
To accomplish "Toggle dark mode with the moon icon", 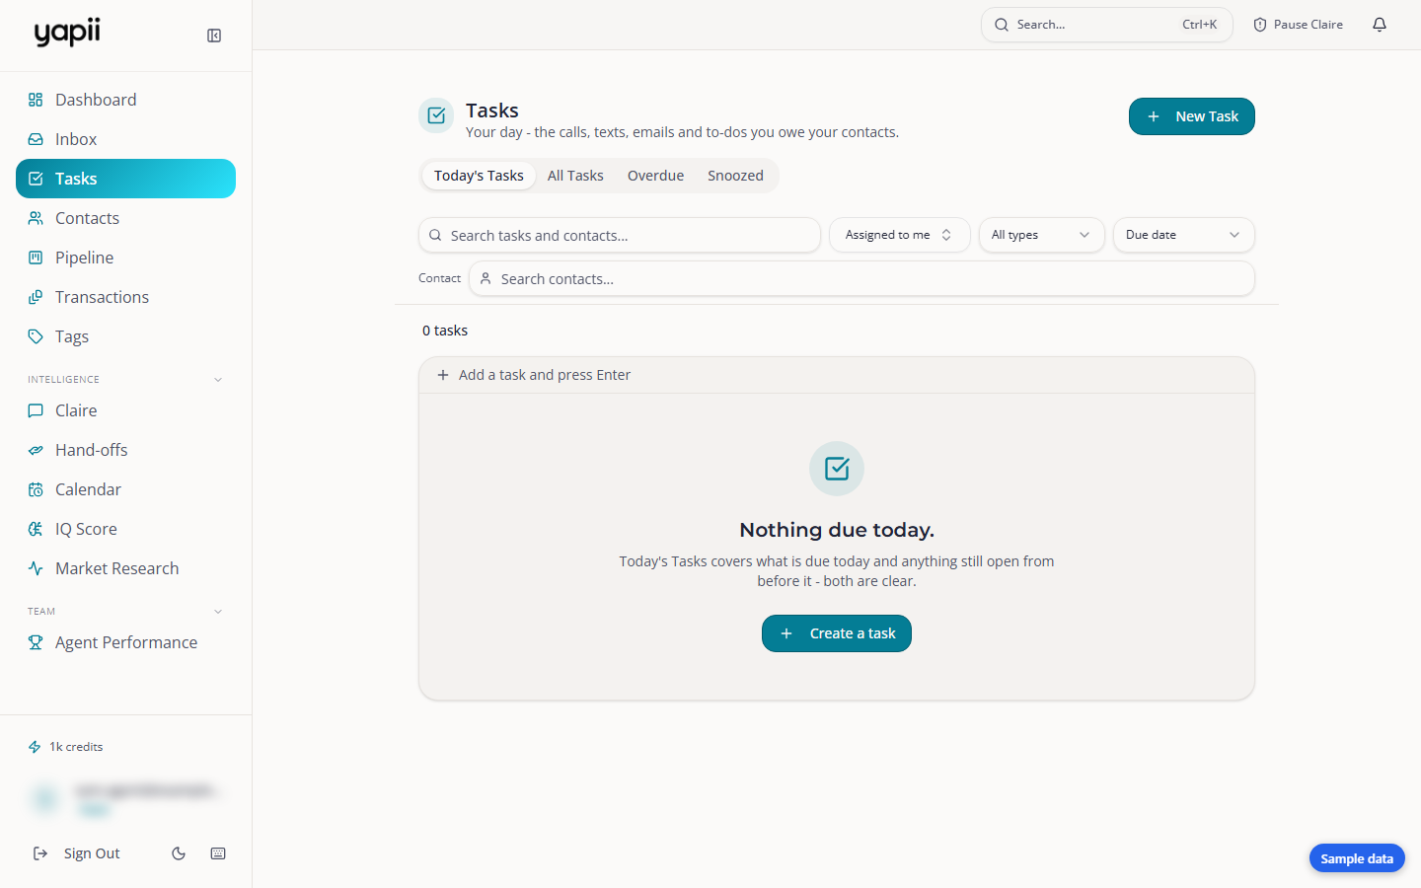I will (x=179, y=853).
